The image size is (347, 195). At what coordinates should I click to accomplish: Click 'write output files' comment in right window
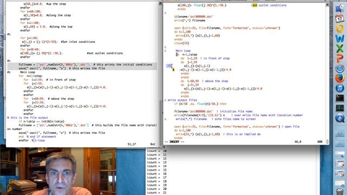(x=182, y=100)
